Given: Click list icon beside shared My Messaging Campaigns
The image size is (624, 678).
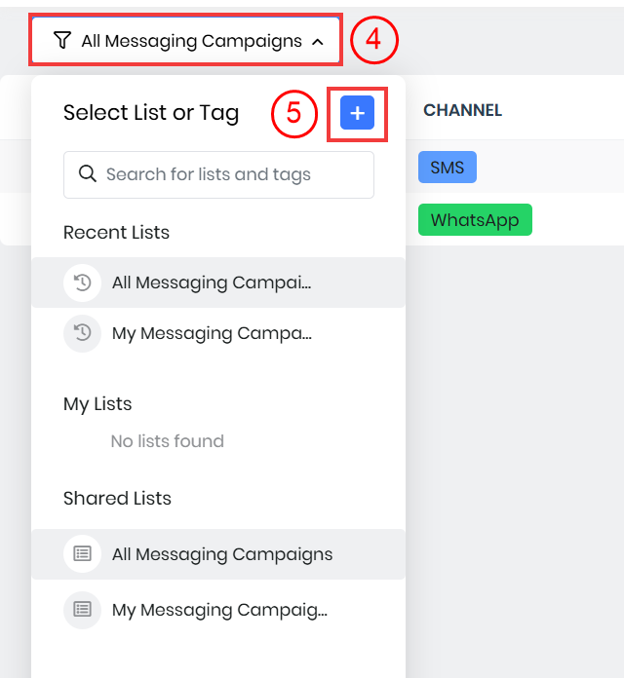Looking at the screenshot, I should tap(83, 610).
